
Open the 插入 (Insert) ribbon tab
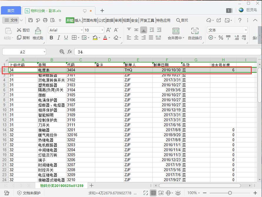tap(78, 20)
